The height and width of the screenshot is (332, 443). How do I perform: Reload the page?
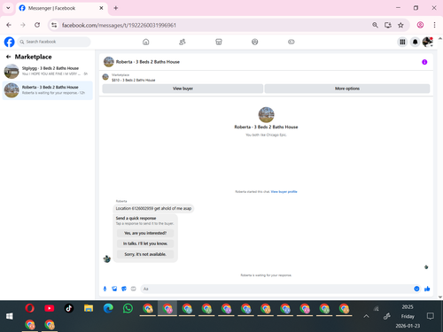coord(37,25)
